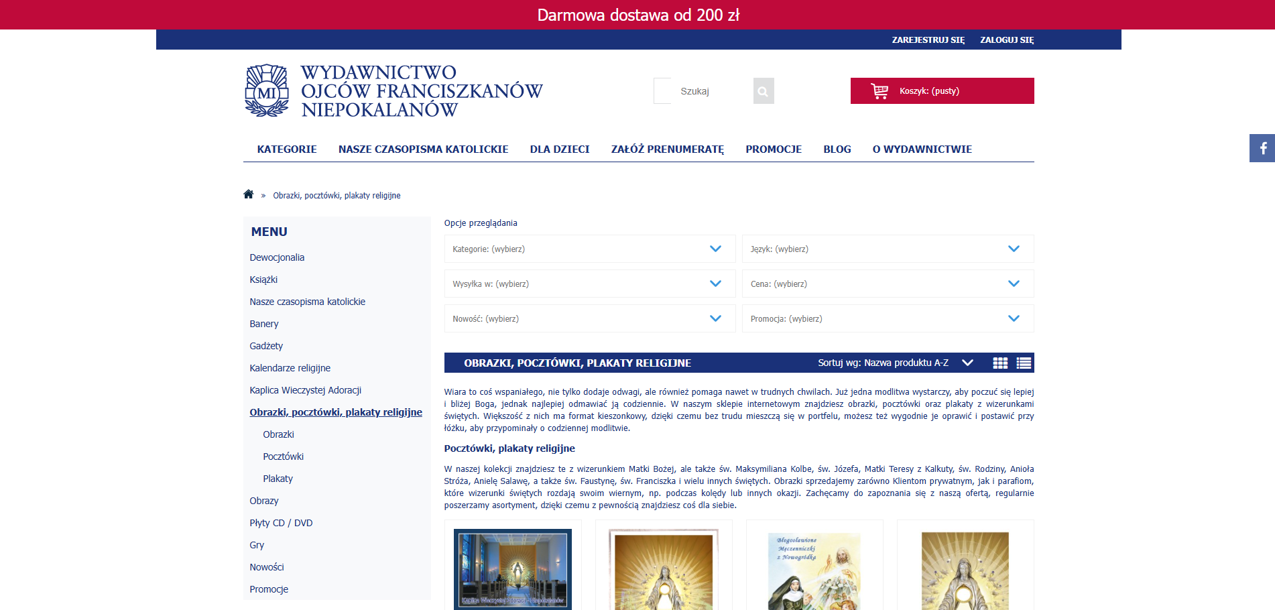Open the Facebook page via sidebar icon

point(1263,148)
